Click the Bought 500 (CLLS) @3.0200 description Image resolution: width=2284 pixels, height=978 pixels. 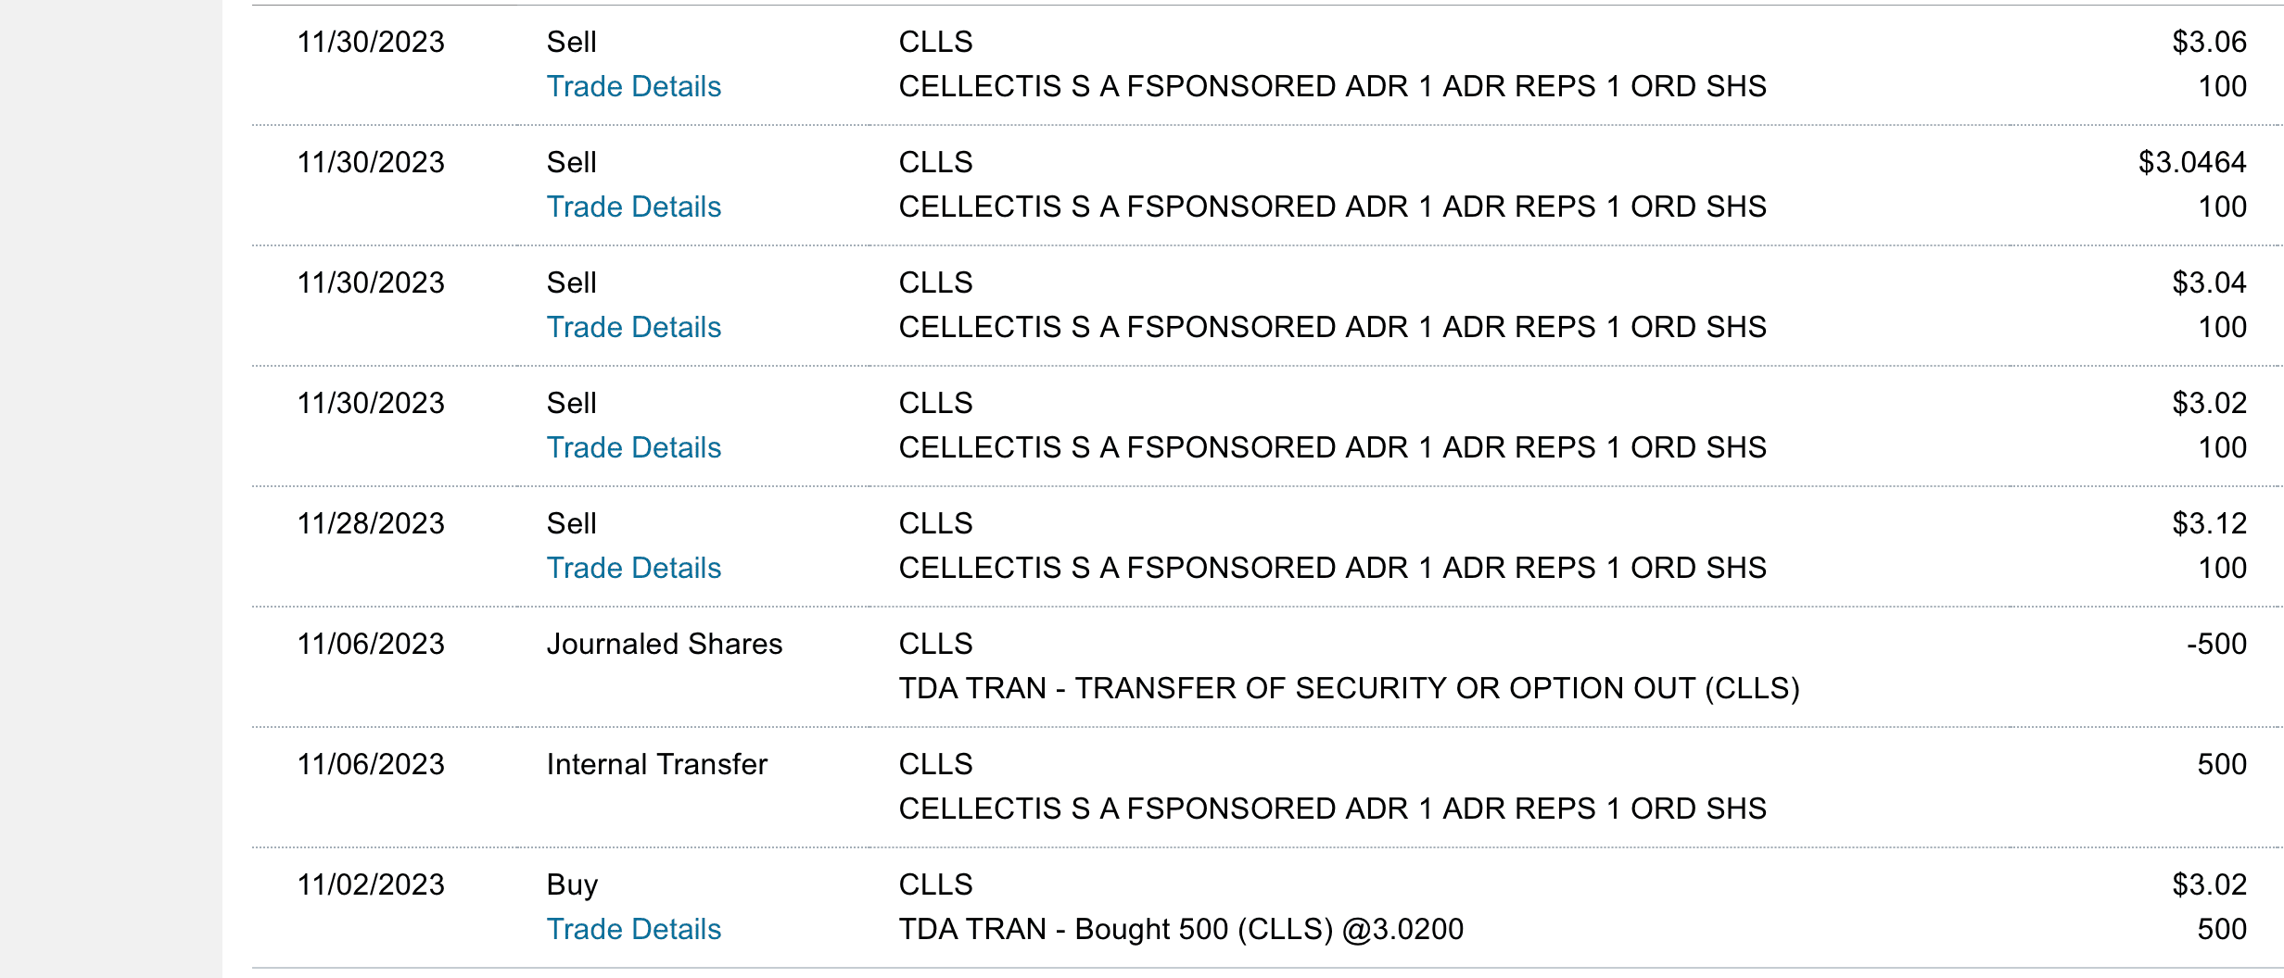coord(1181,929)
